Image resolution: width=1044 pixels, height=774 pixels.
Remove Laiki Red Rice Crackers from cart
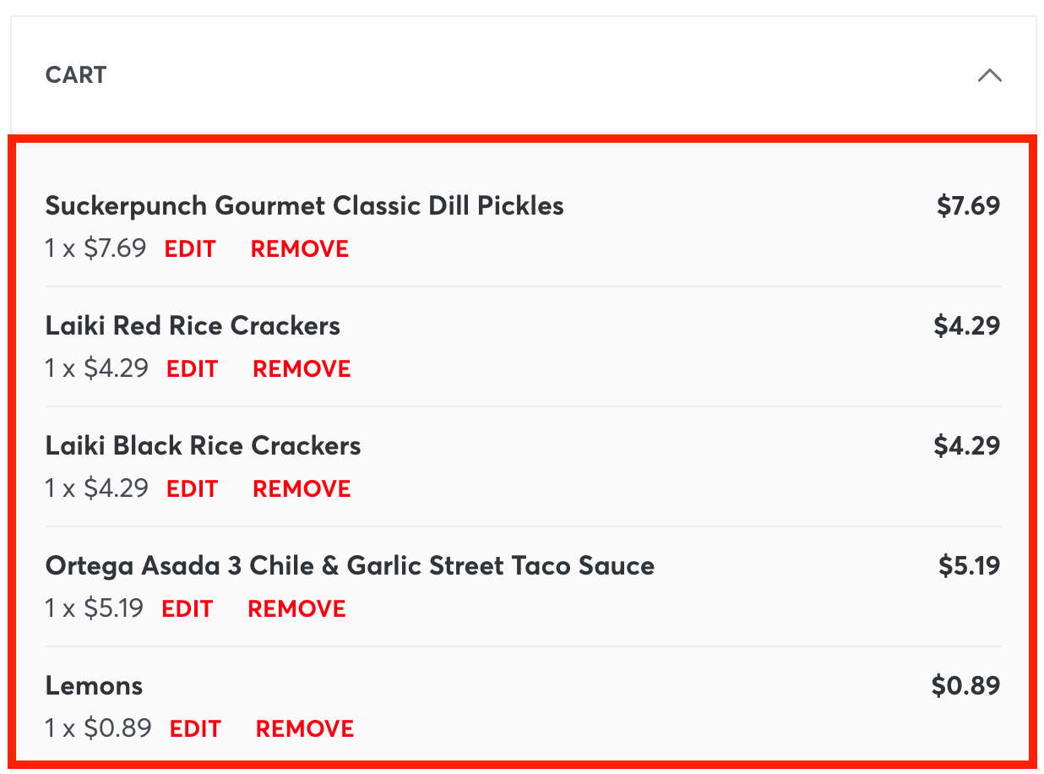(x=302, y=369)
